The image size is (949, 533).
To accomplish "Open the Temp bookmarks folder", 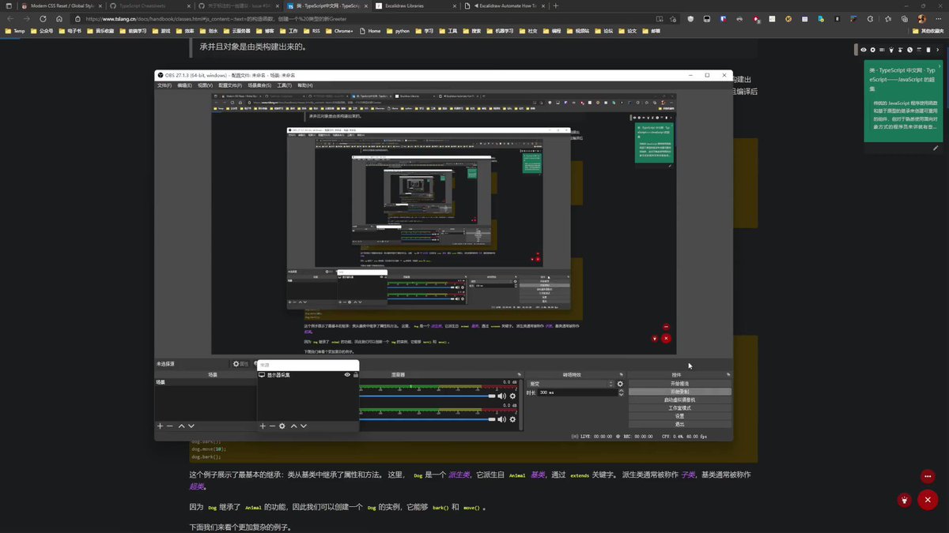I will [15, 31].
